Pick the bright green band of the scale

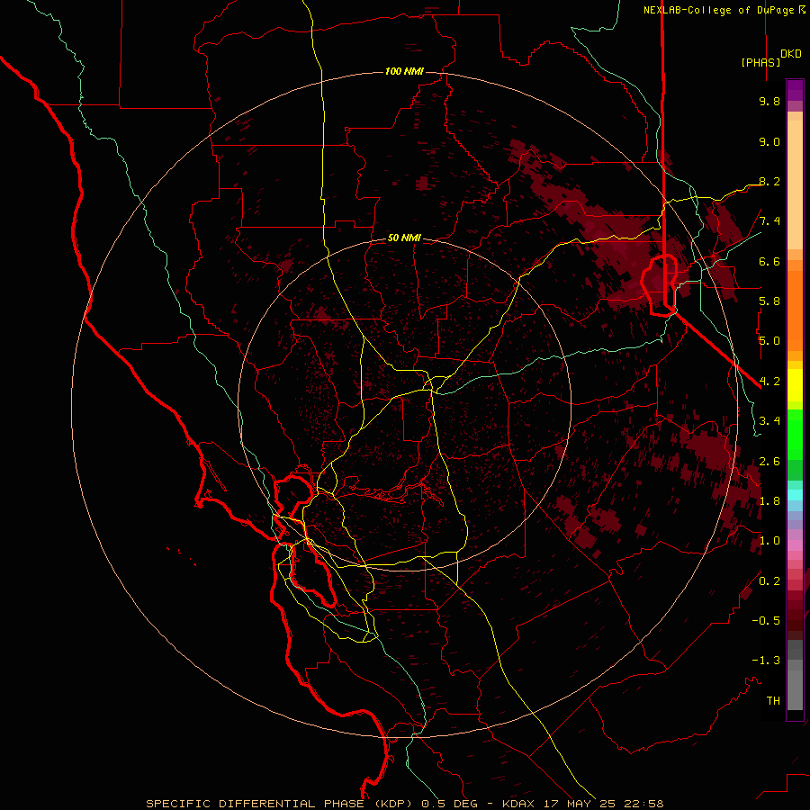click(x=795, y=434)
